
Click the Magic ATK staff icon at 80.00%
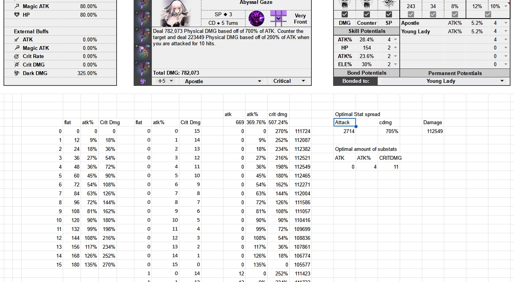click(17, 6)
